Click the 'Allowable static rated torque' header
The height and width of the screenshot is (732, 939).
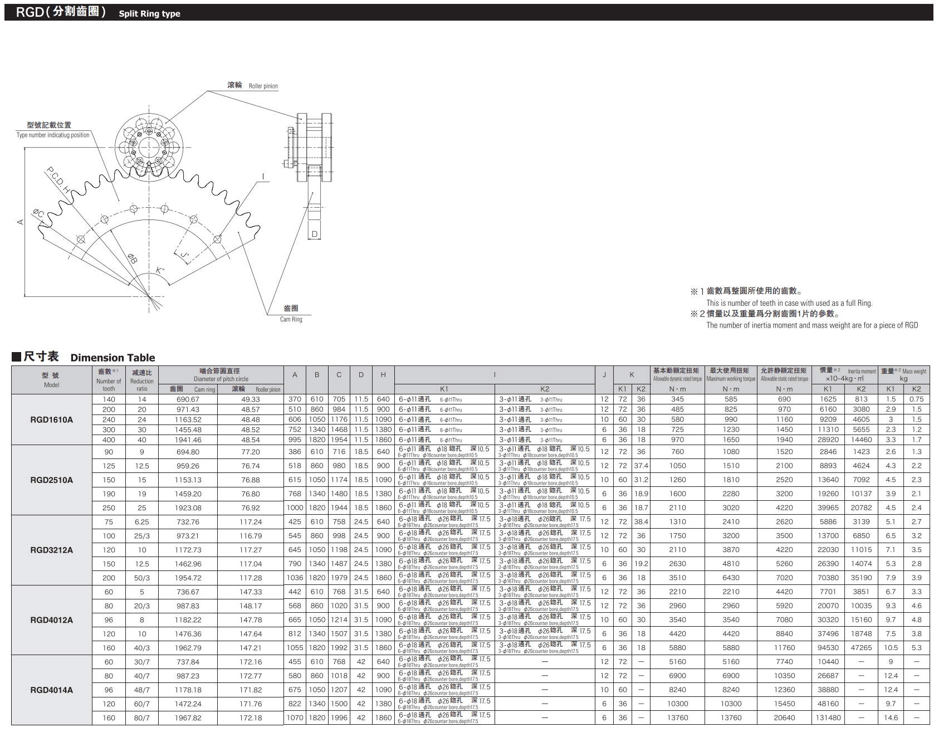[784, 379]
